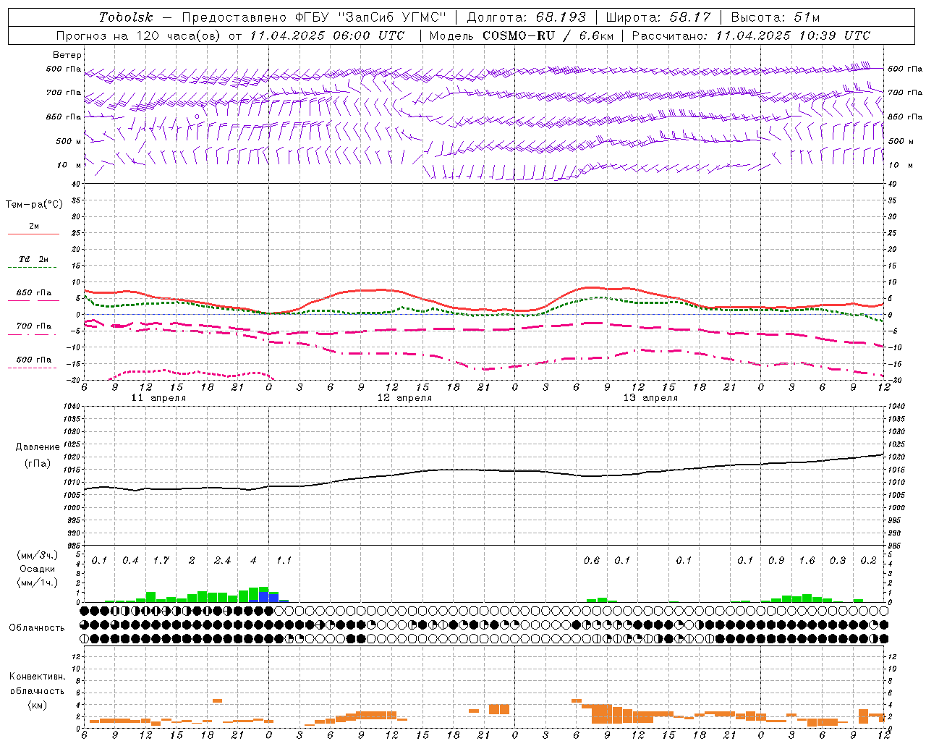926x741 pixels.
Task: Select the 'Широта: 58.17' header value
Action: pyautogui.click(x=658, y=17)
